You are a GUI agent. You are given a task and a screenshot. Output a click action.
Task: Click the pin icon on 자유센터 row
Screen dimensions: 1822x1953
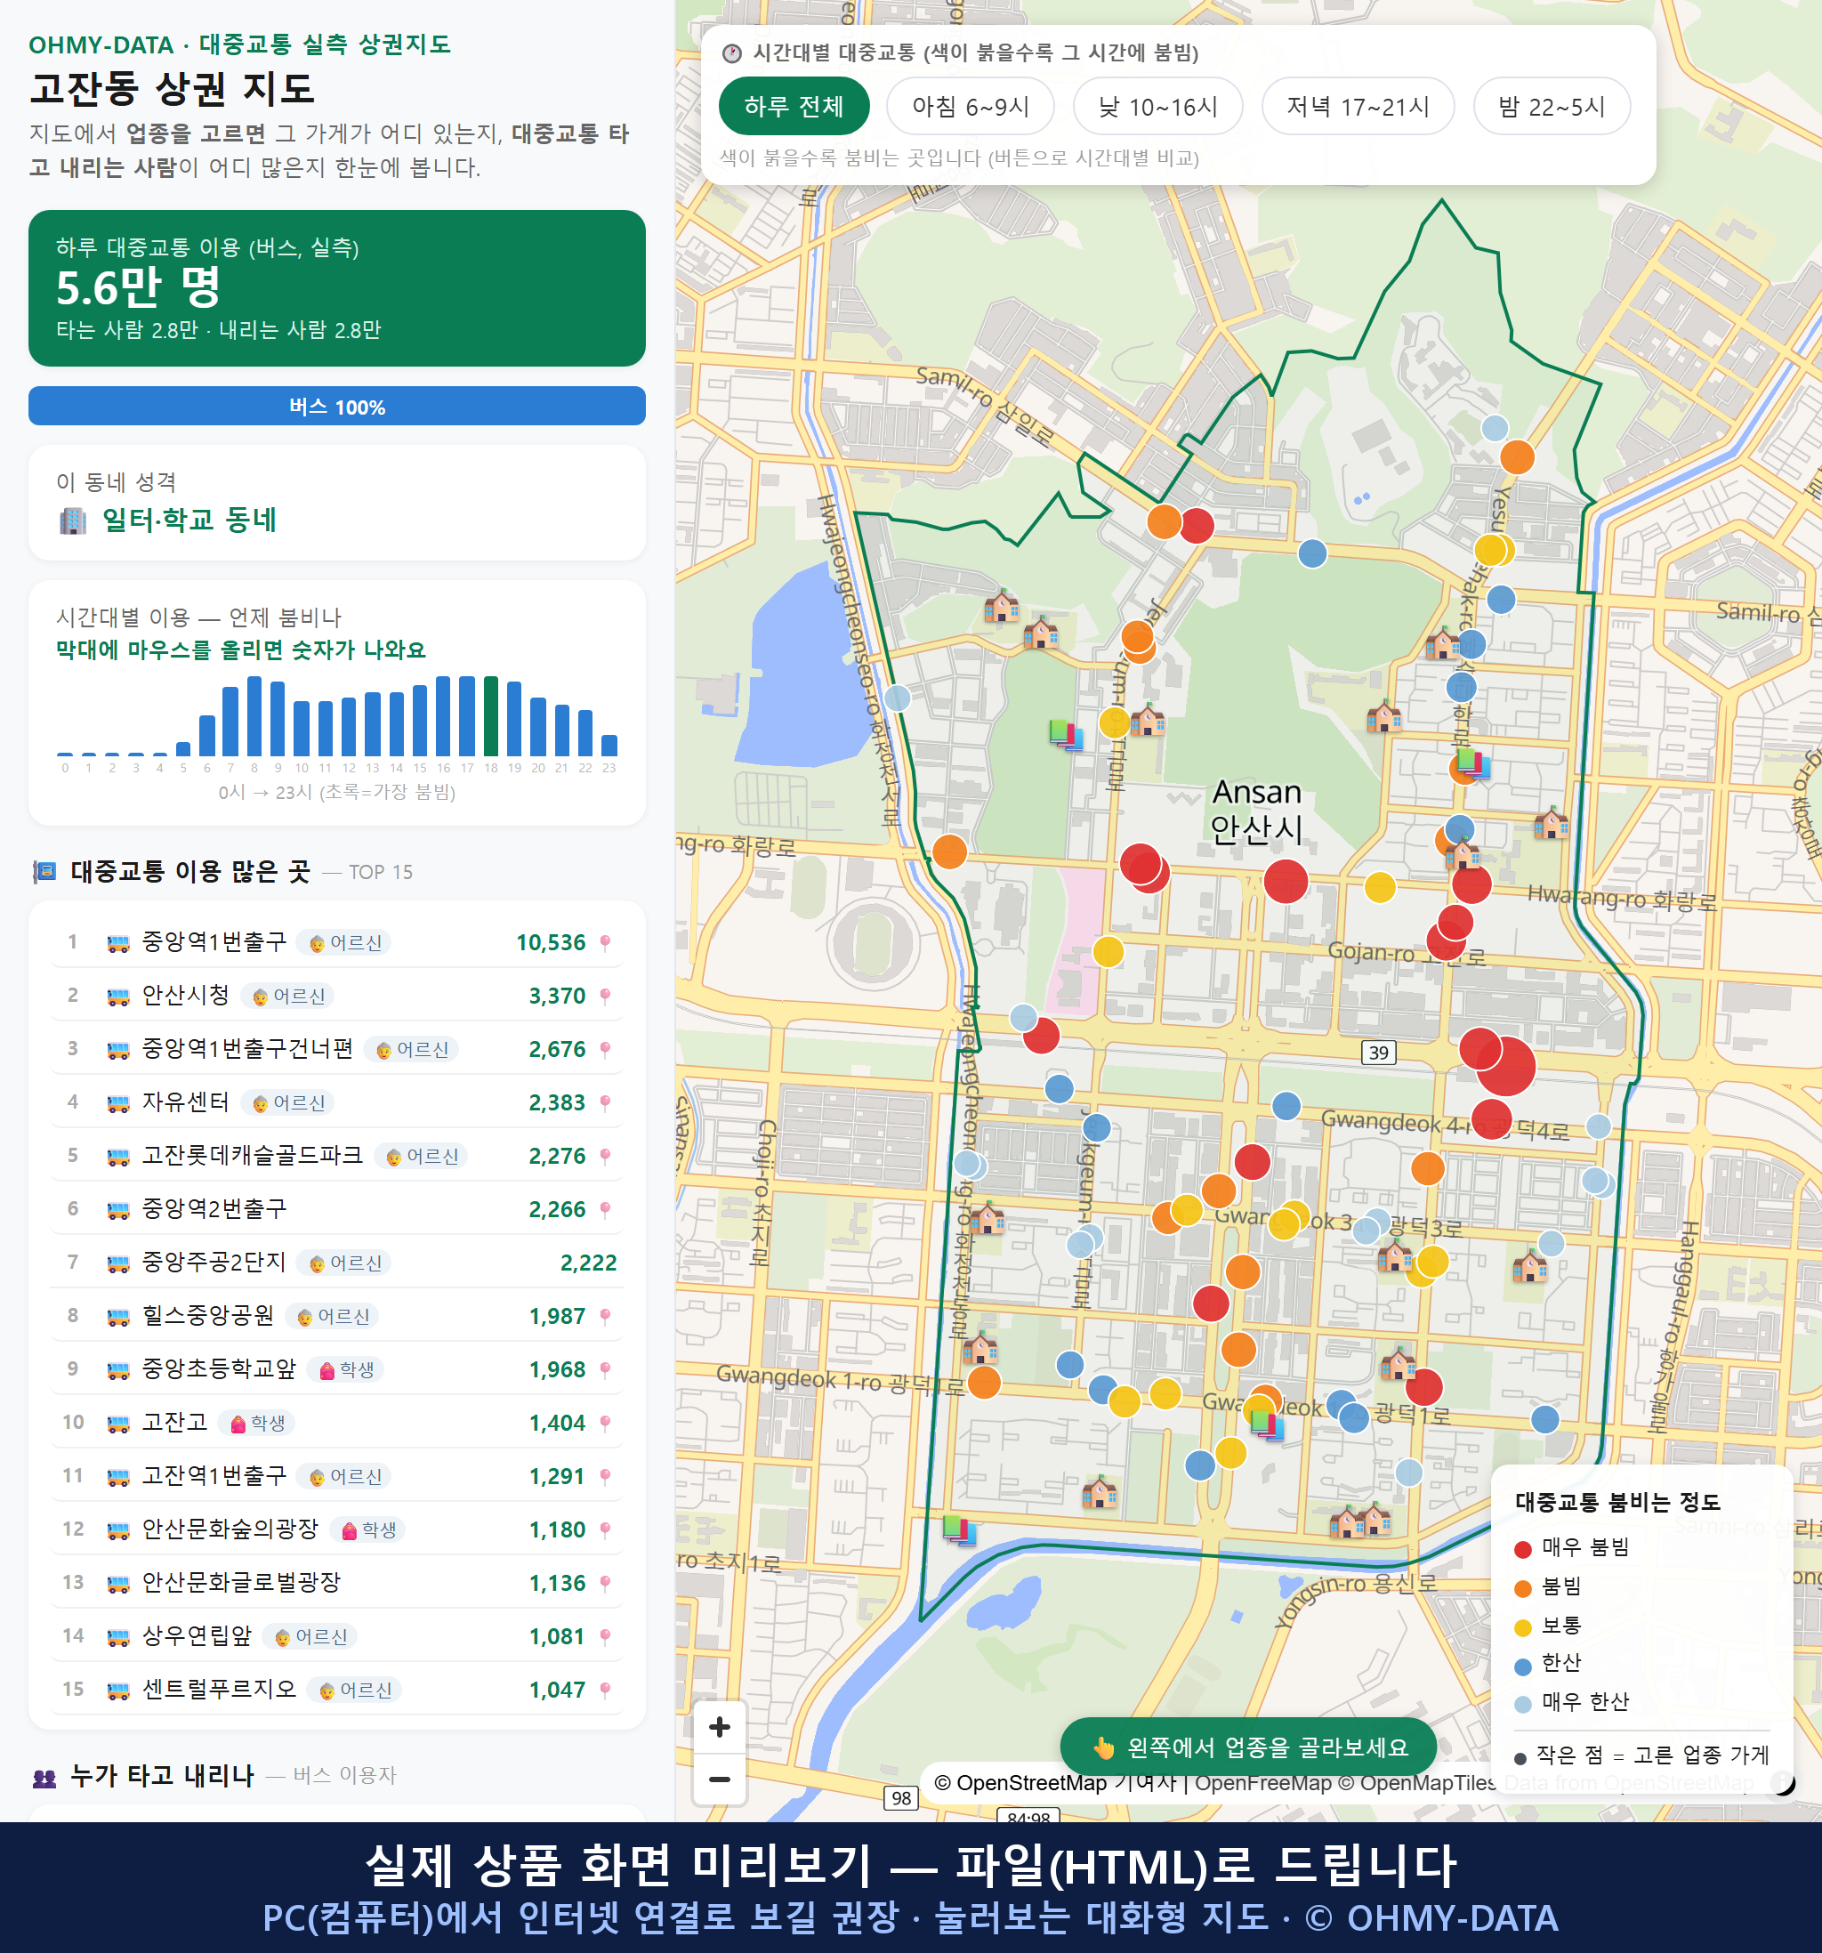tap(605, 1103)
